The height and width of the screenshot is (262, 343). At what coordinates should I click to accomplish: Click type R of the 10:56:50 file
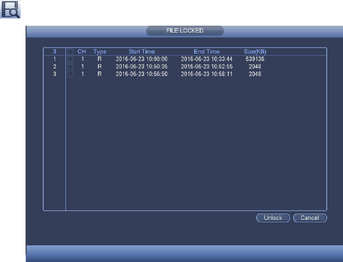[x=100, y=74]
